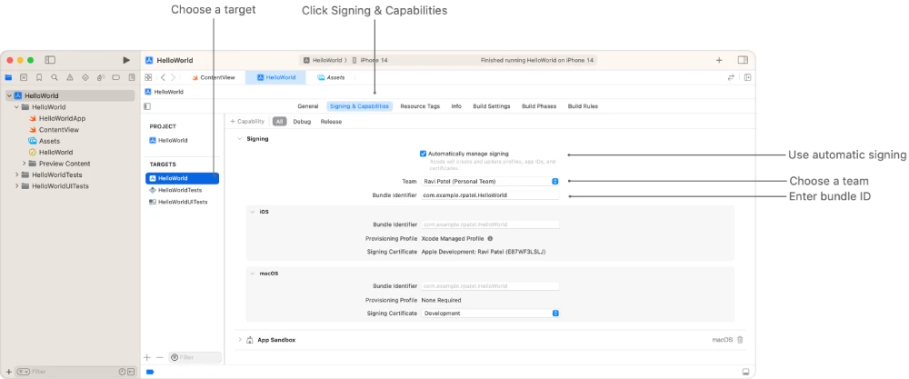This screenshot has width=909, height=379.
Task: Add an editor on the right
Action: 748,77
